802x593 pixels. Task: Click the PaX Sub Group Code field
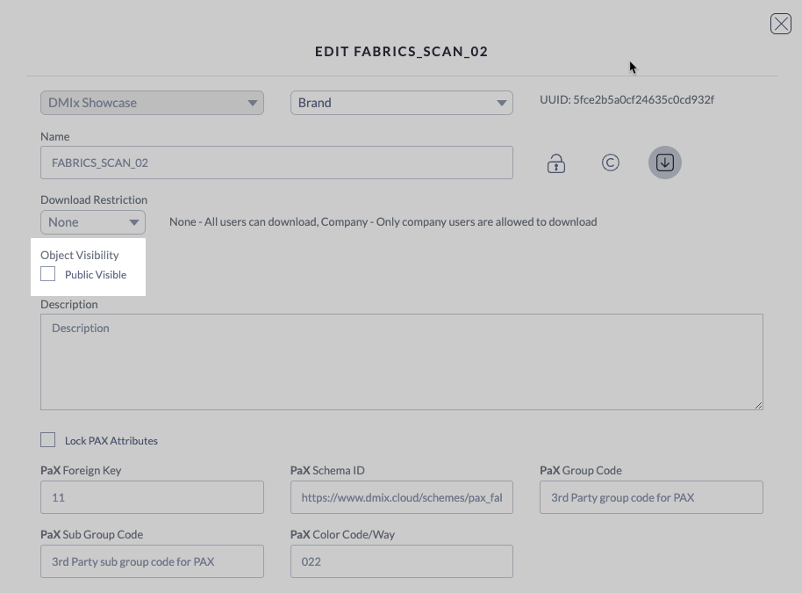[152, 561]
